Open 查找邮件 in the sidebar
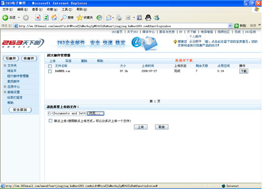The width and height of the screenshot is (262, 189). point(13,81)
